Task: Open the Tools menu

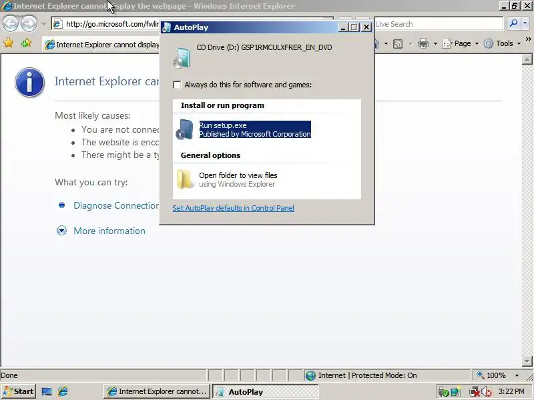Action: (503, 43)
